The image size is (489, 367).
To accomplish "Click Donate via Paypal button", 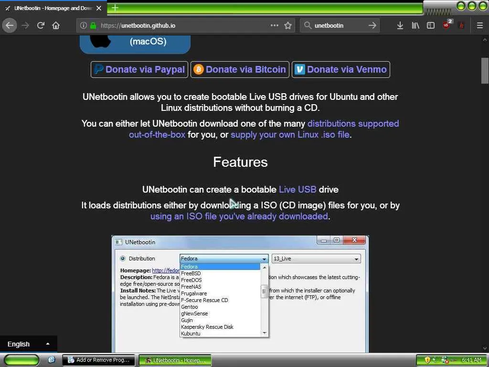I will (x=139, y=69).
